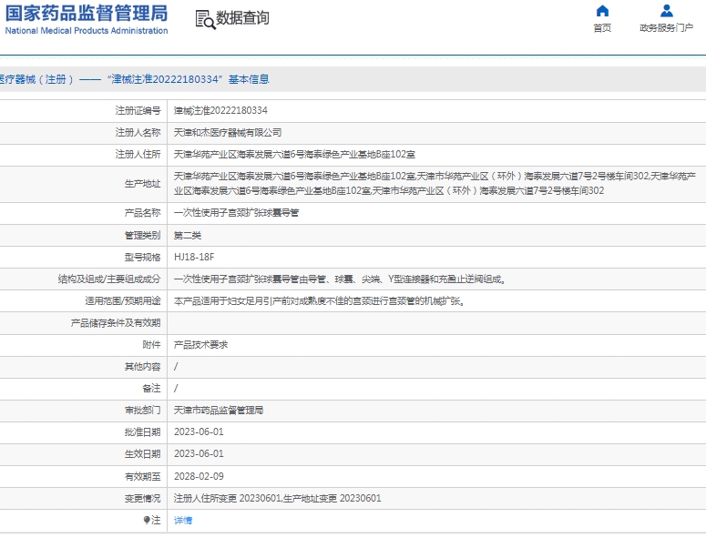706x538 pixels.
Task: Click the info icon beside 注
Action: [x=147, y=521]
